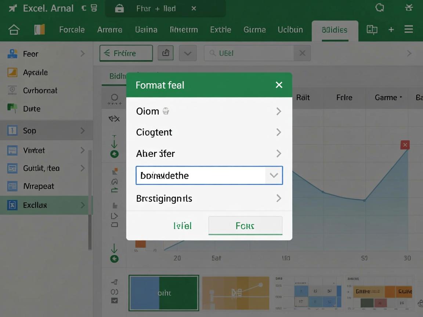Click the Iefel button in dialog
The height and width of the screenshot is (317, 423).
(x=182, y=226)
